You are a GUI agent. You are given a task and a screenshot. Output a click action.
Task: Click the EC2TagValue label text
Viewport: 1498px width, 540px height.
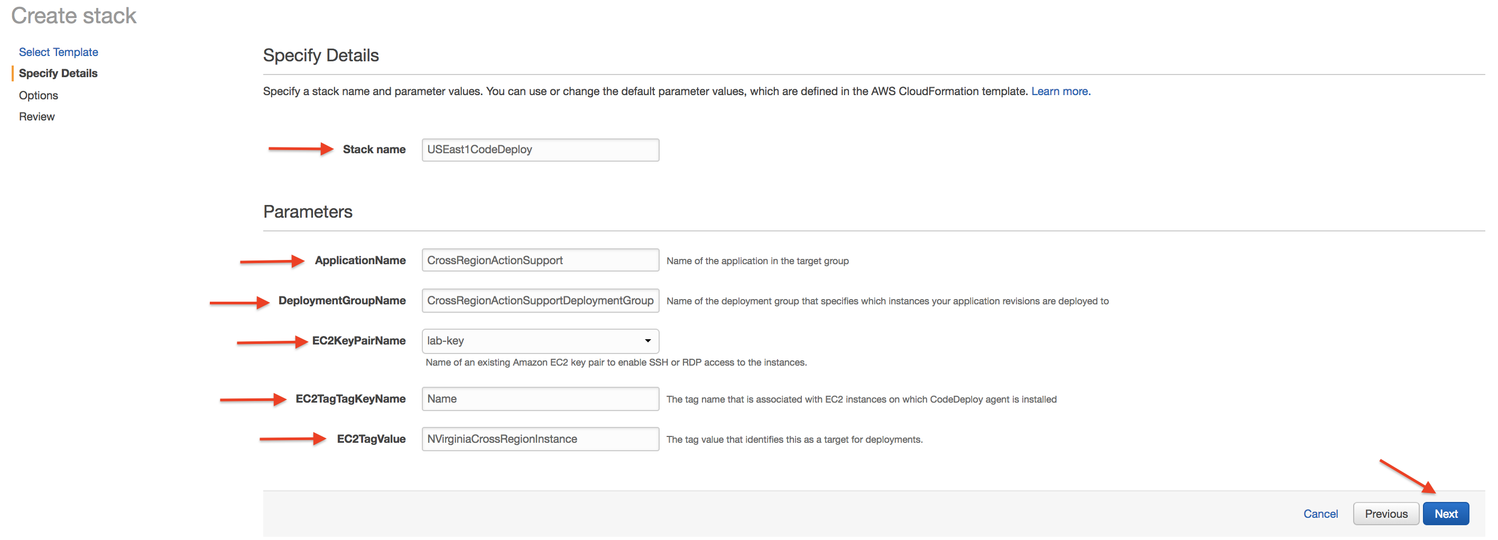(371, 439)
